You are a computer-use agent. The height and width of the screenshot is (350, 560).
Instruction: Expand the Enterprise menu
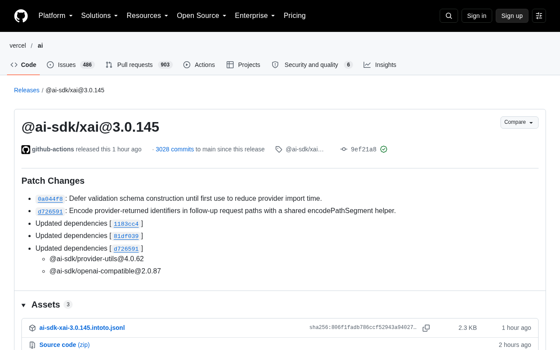[x=255, y=16]
